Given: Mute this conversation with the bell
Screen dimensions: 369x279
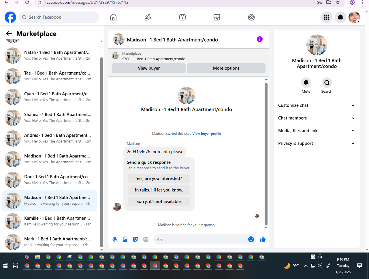Looking at the screenshot, I should [x=306, y=83].
